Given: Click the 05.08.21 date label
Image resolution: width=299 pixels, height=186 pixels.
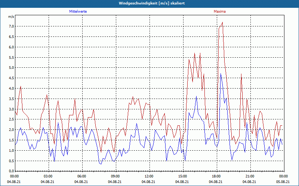Looking at the screenshot, I should click(283, 182).
